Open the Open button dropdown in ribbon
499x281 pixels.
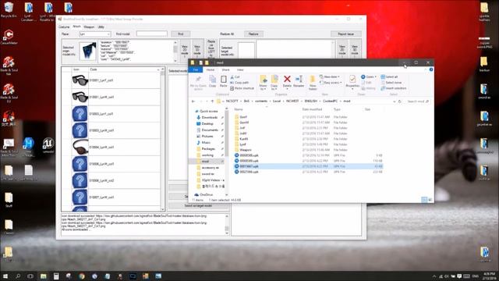(x=376, y=76)
